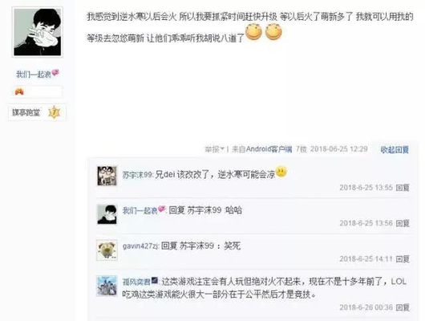Open 孤风奕君's profile avatar
The image size is (425, 321).
pyautogui.click(x=107, y=286)
